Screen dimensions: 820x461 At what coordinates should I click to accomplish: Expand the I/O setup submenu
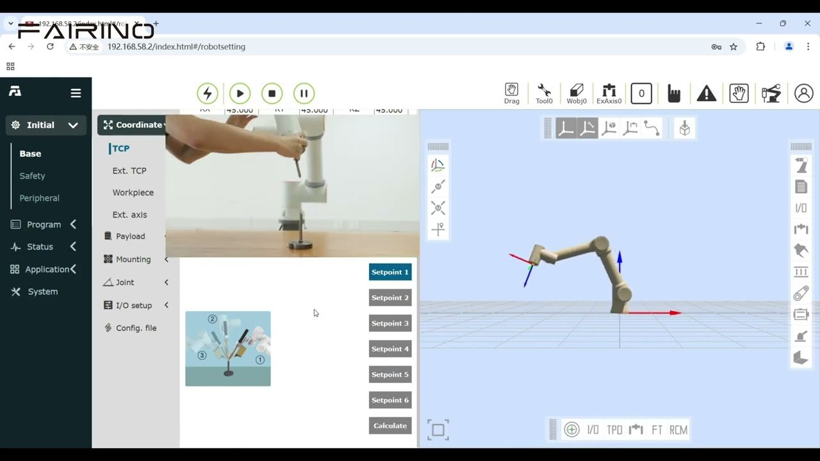pos(136,305)
